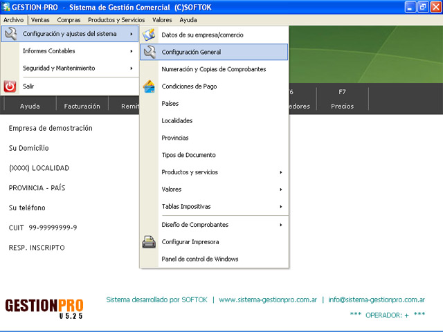This screenshot has height=332, width=443.
Task: Open Tipos de Documento
Action: point(214,155)
